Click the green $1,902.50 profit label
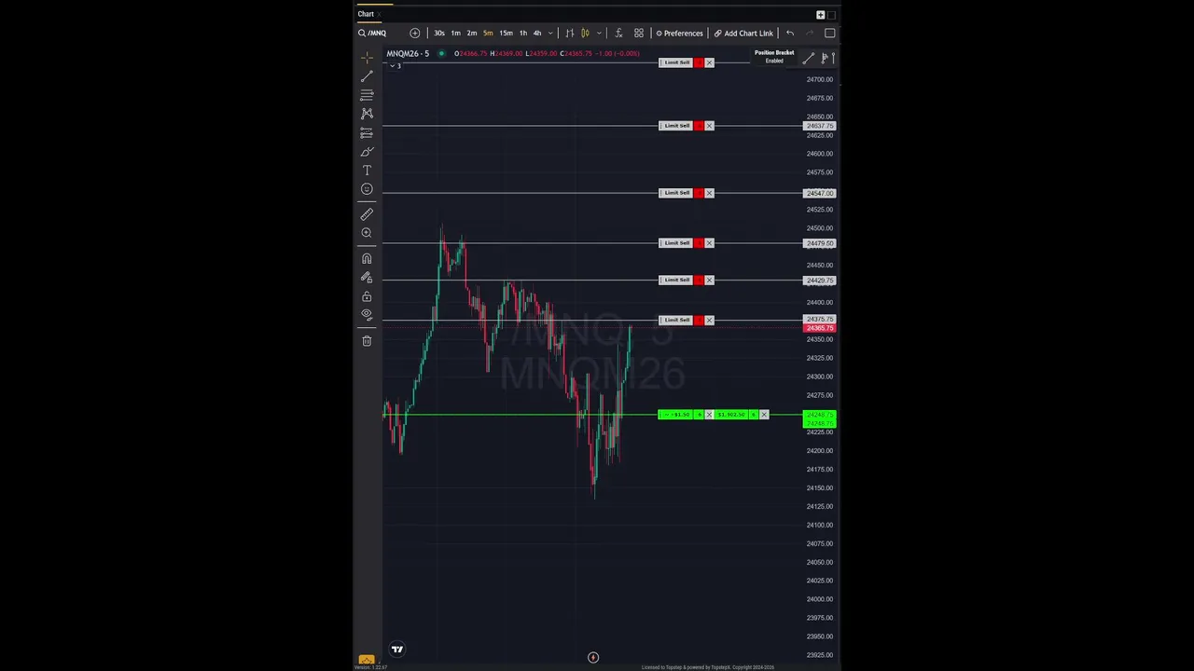Viewport: 1194px width, 671px height. 731,415
